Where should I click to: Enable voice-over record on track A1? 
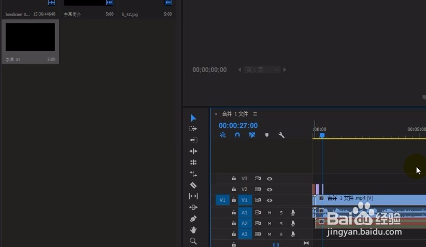[x=293, y=212]
